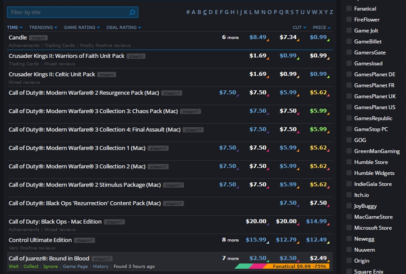Viewport: 406px width, 274px height.
Task: Click Wait for Call of Juarez
Action: [14, 266]
